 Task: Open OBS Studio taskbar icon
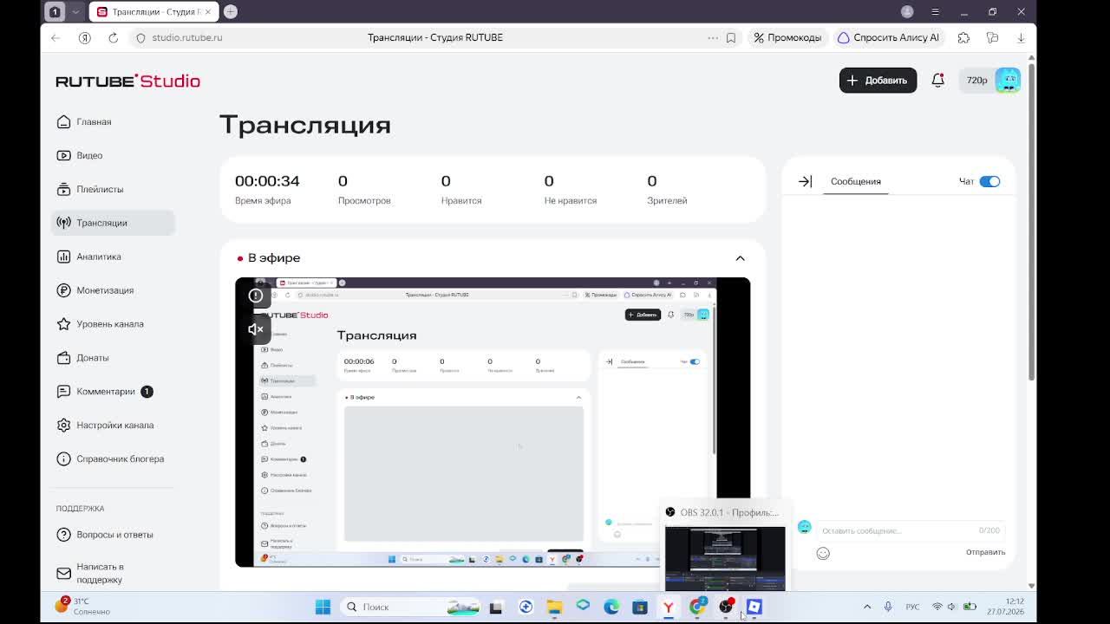coord(726,607)
